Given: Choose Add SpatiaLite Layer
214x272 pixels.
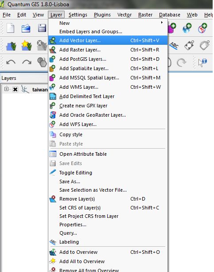Looking at the screenshot, I should click(x=108, y=68).
